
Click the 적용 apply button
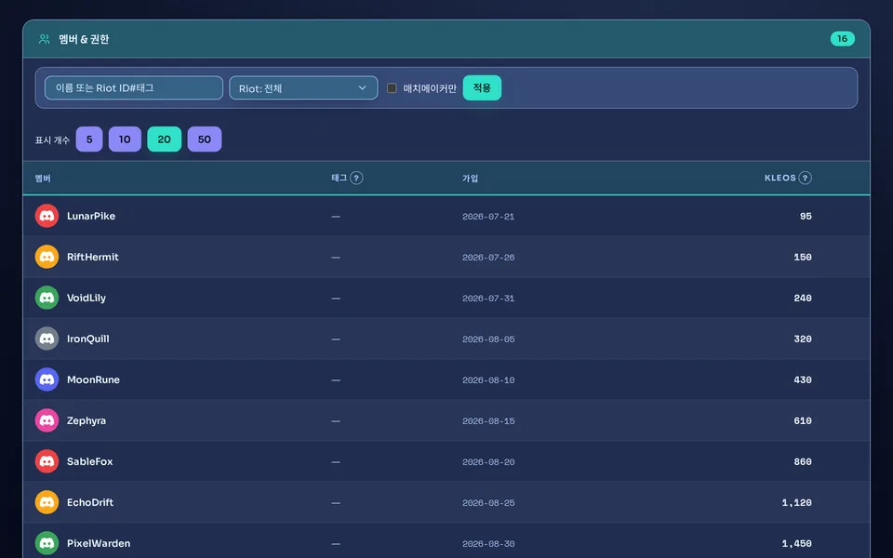pyautogui.click(x=482, y=87)
